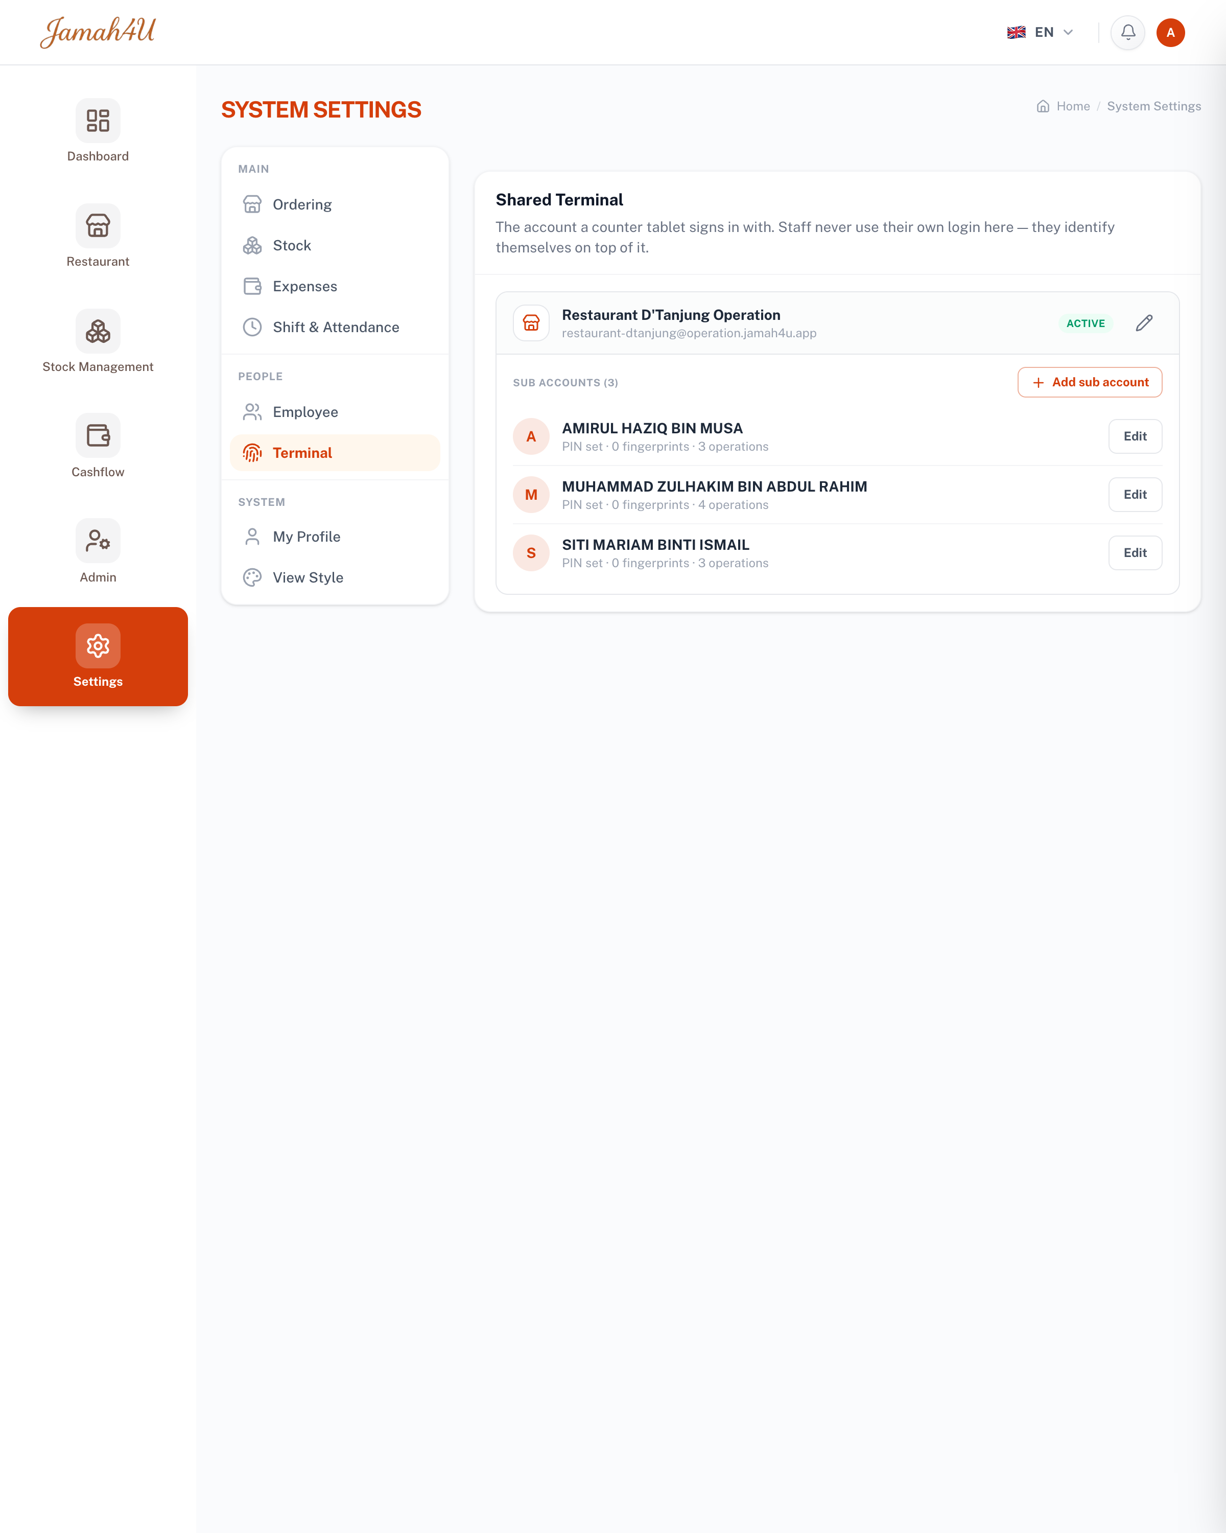This screenshot has height=1533, width=1226.
Task: Click the Dashboard label in sidebar
Action: coord(98,156)
